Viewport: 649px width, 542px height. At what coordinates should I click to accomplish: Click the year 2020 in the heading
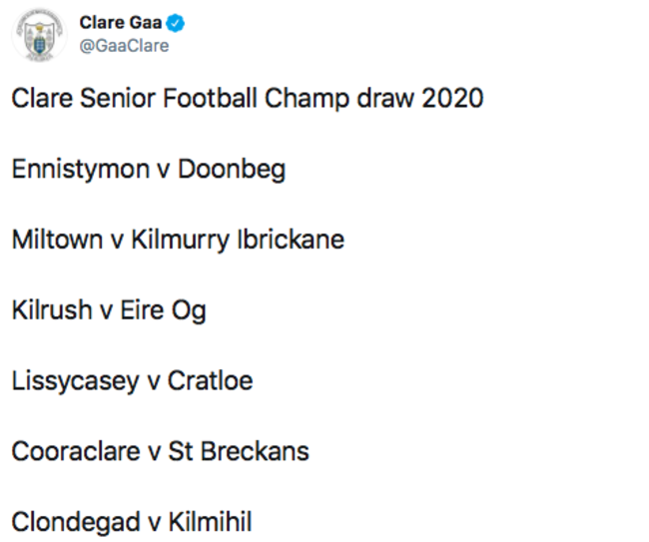449,99
